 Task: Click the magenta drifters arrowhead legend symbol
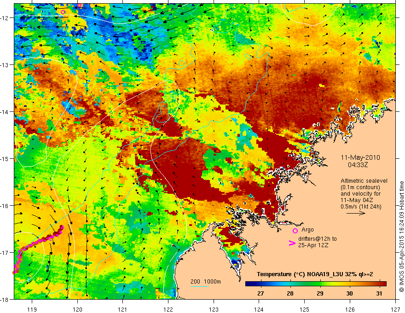pos(292,243)
